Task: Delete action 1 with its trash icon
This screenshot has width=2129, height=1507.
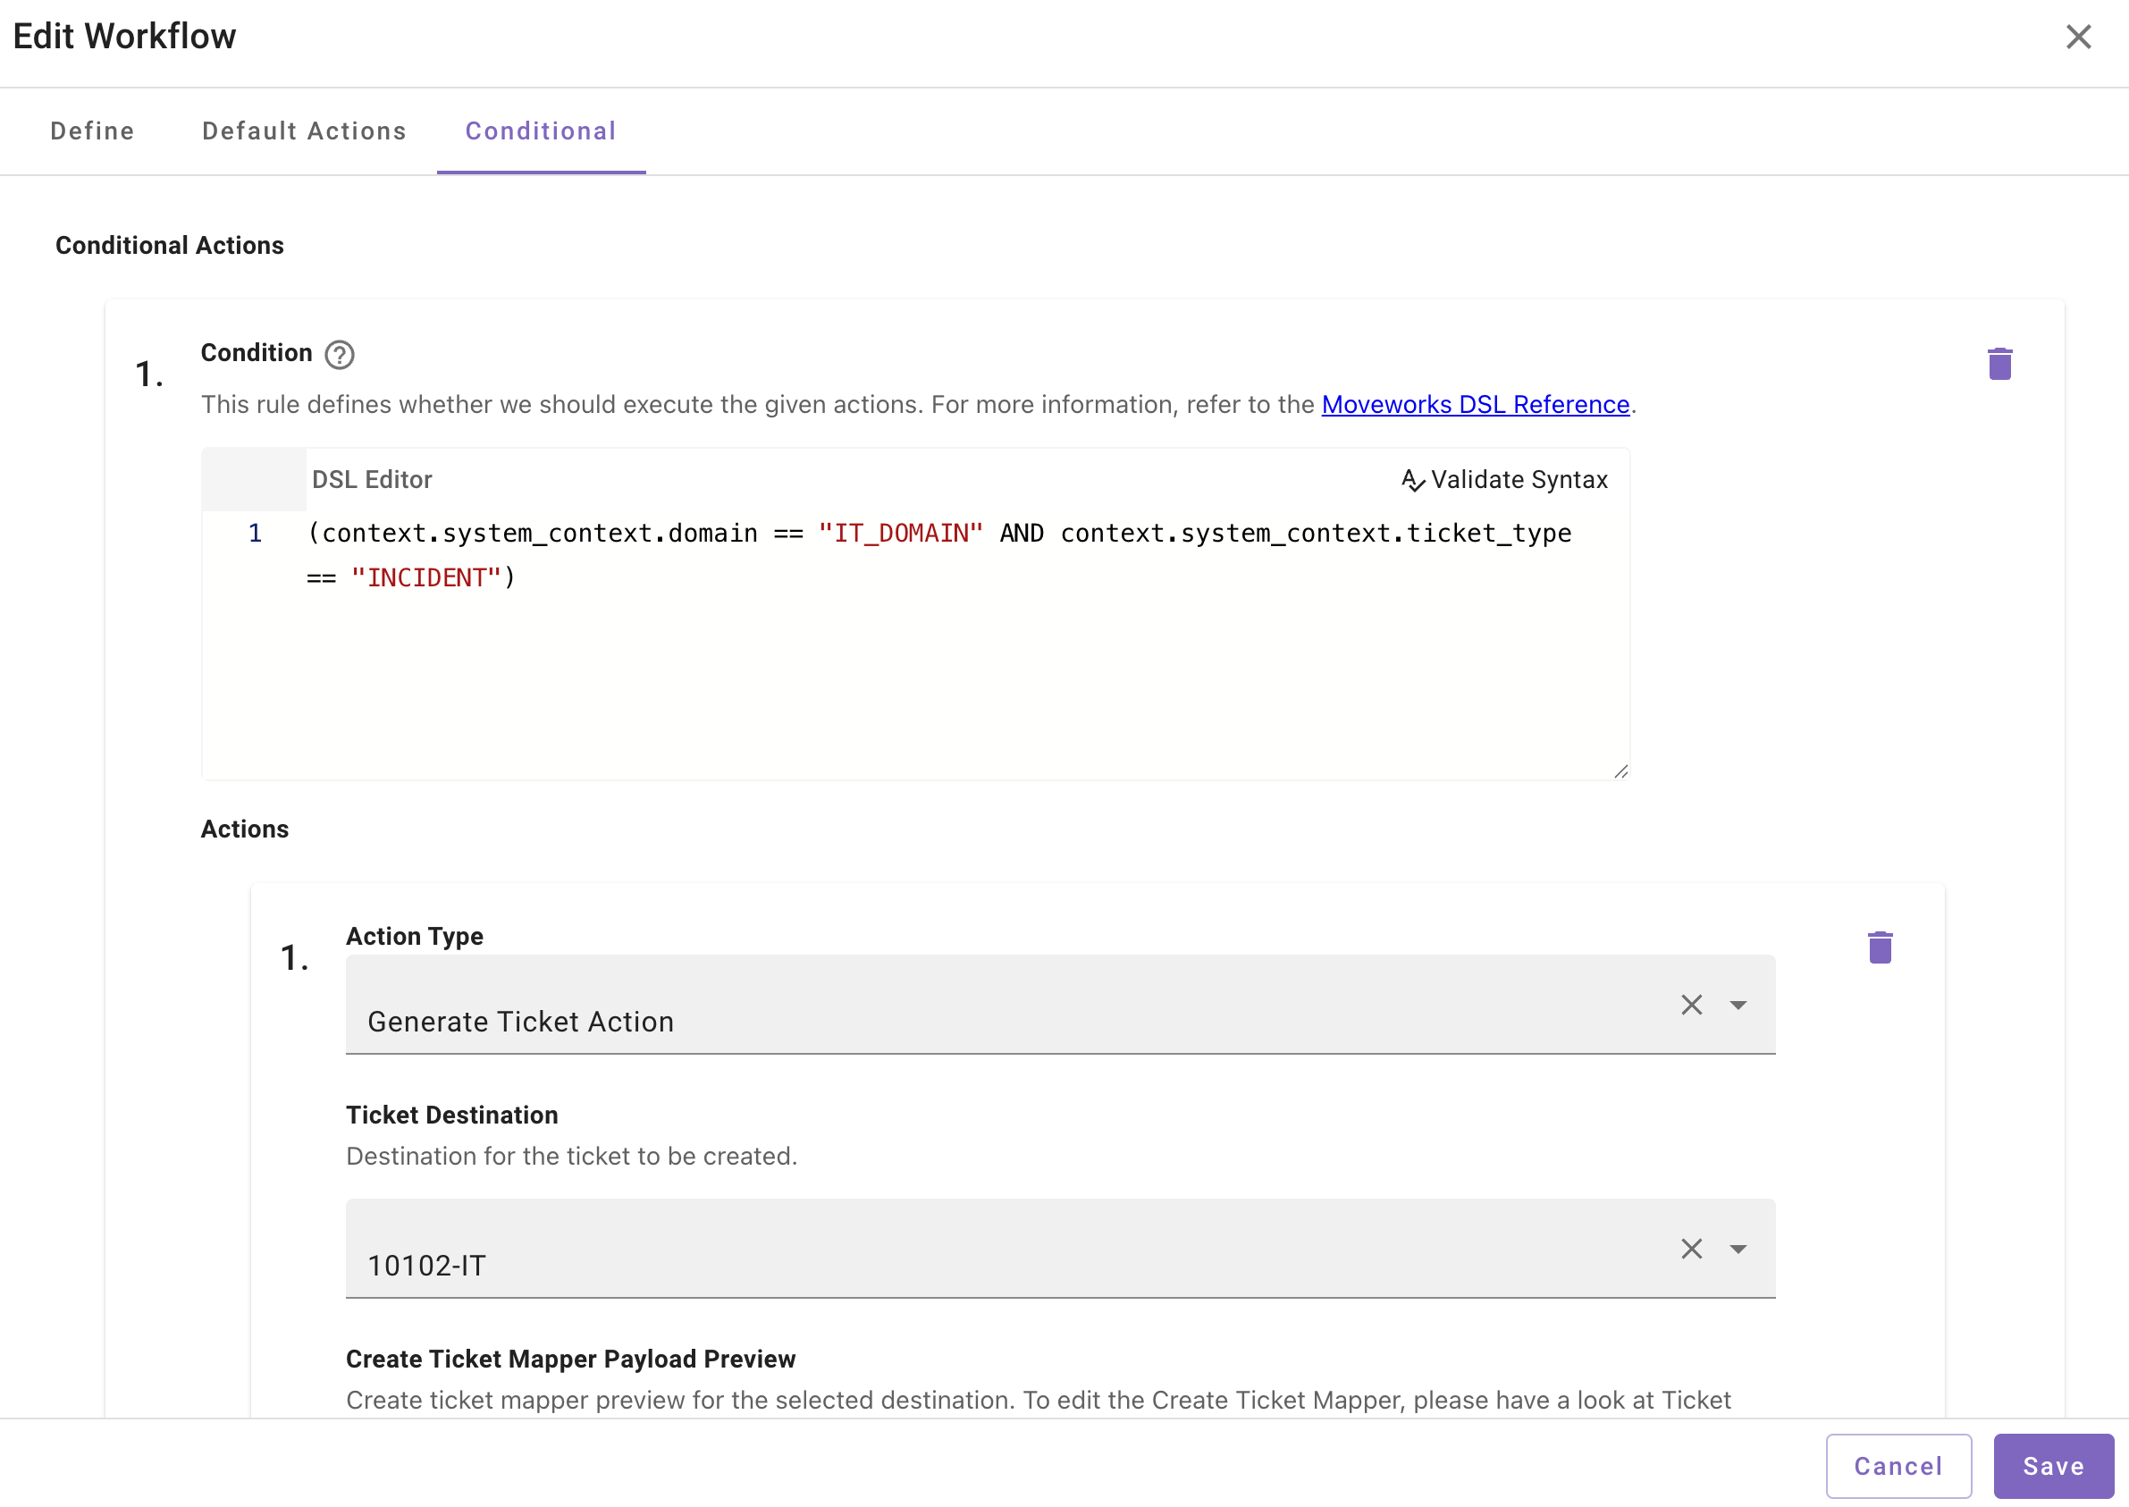Action: (1879, 947)
